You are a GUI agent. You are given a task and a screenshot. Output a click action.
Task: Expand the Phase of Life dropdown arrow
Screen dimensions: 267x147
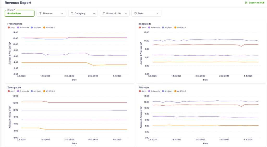pyautogui.click(x=126, y=13)
